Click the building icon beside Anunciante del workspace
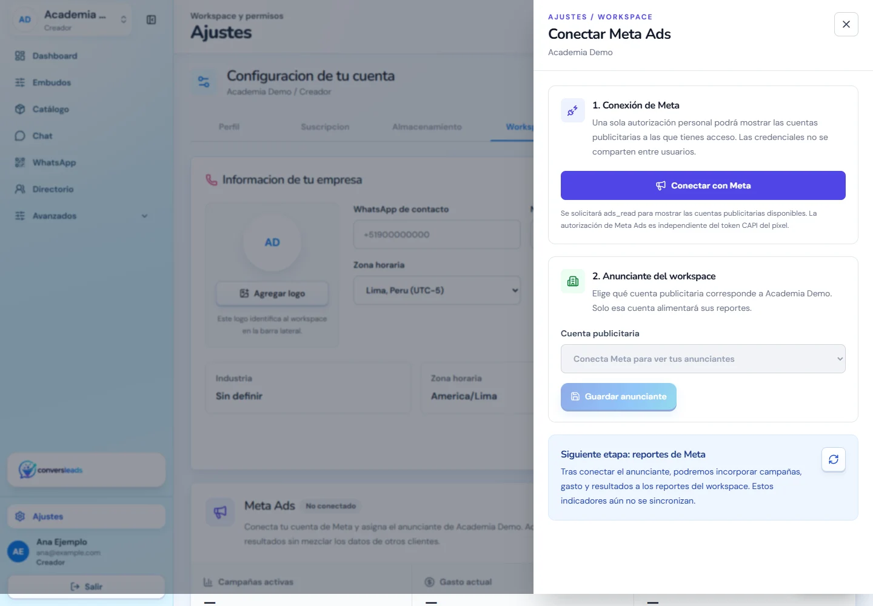 click(573, 281)
